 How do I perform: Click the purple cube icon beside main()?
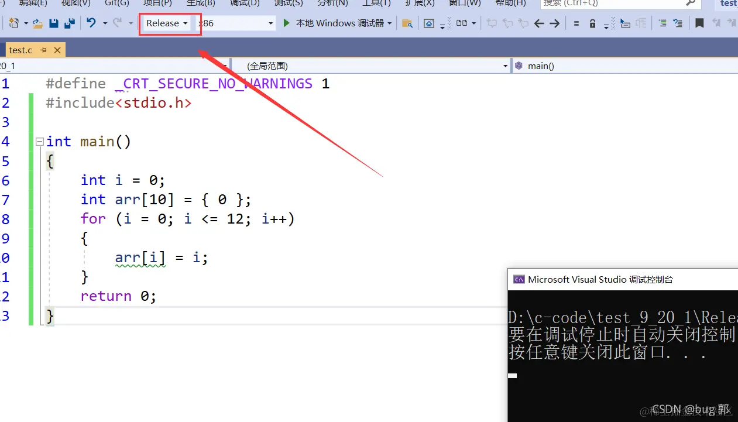coord(519,66)
